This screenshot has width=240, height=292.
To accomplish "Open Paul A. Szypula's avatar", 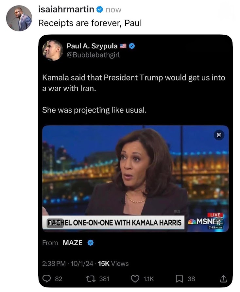I will (x=52, y=50).
